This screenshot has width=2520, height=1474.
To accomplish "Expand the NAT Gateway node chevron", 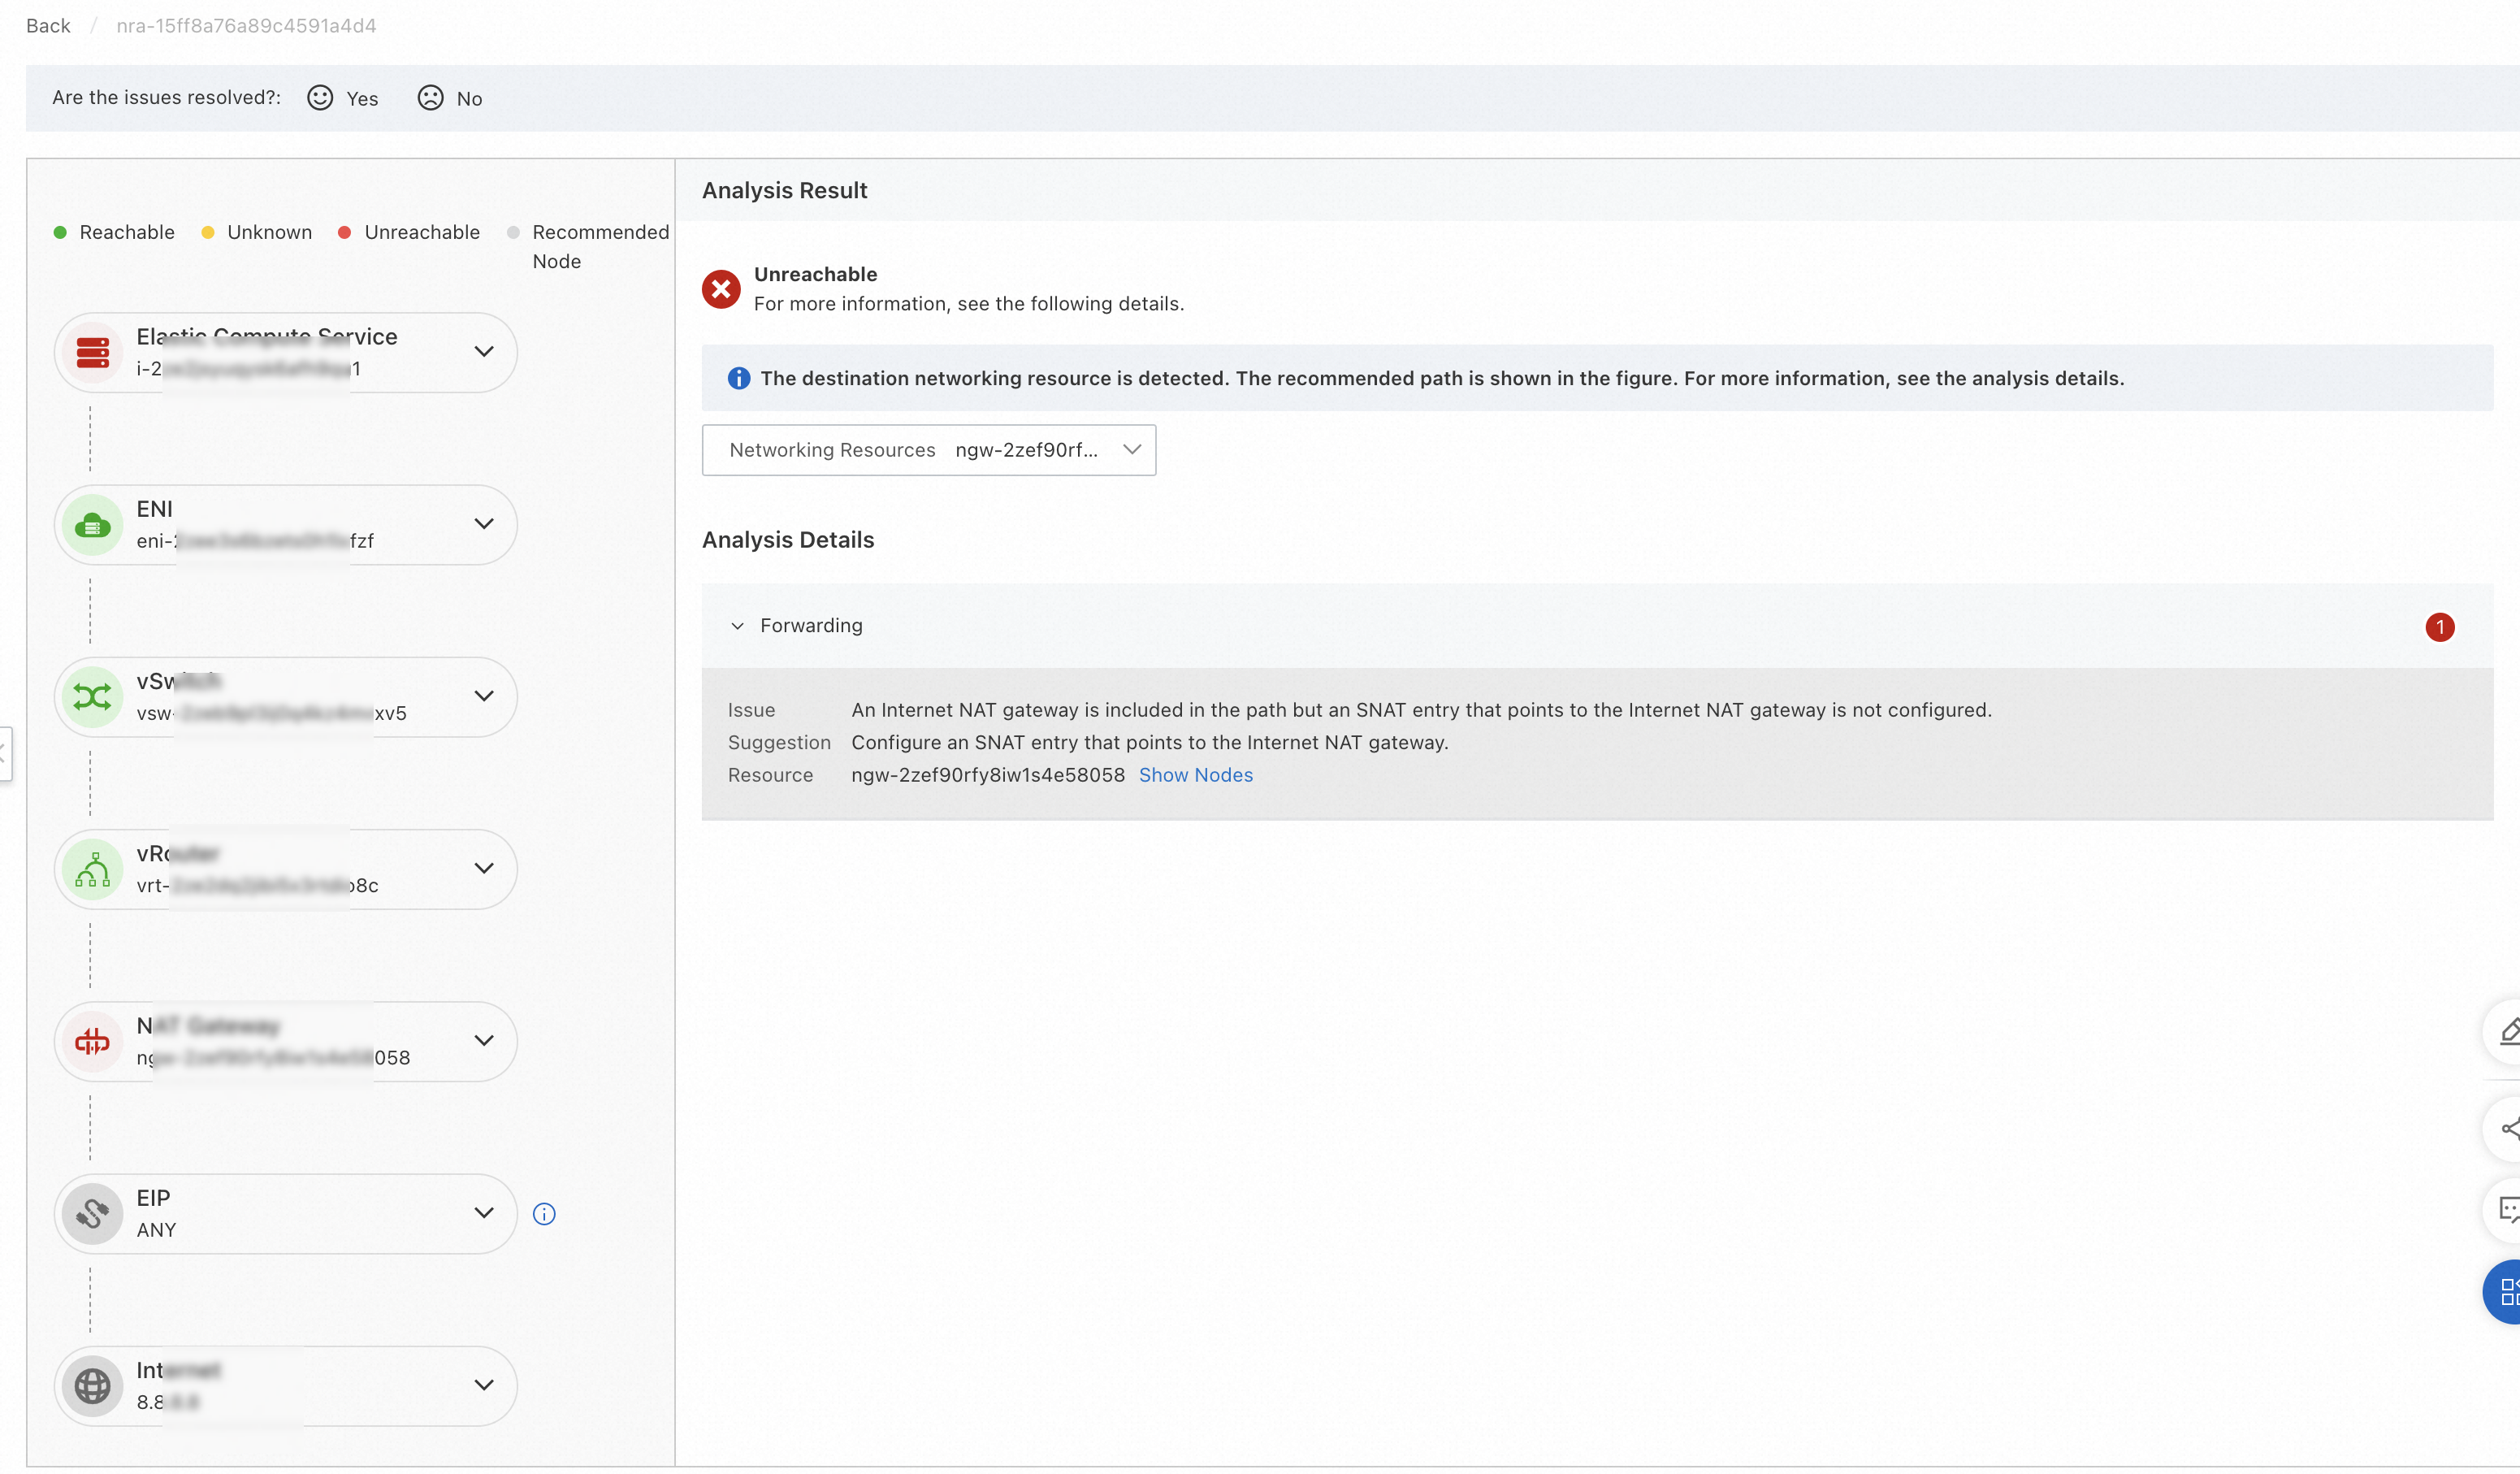I will (484, 1040).
